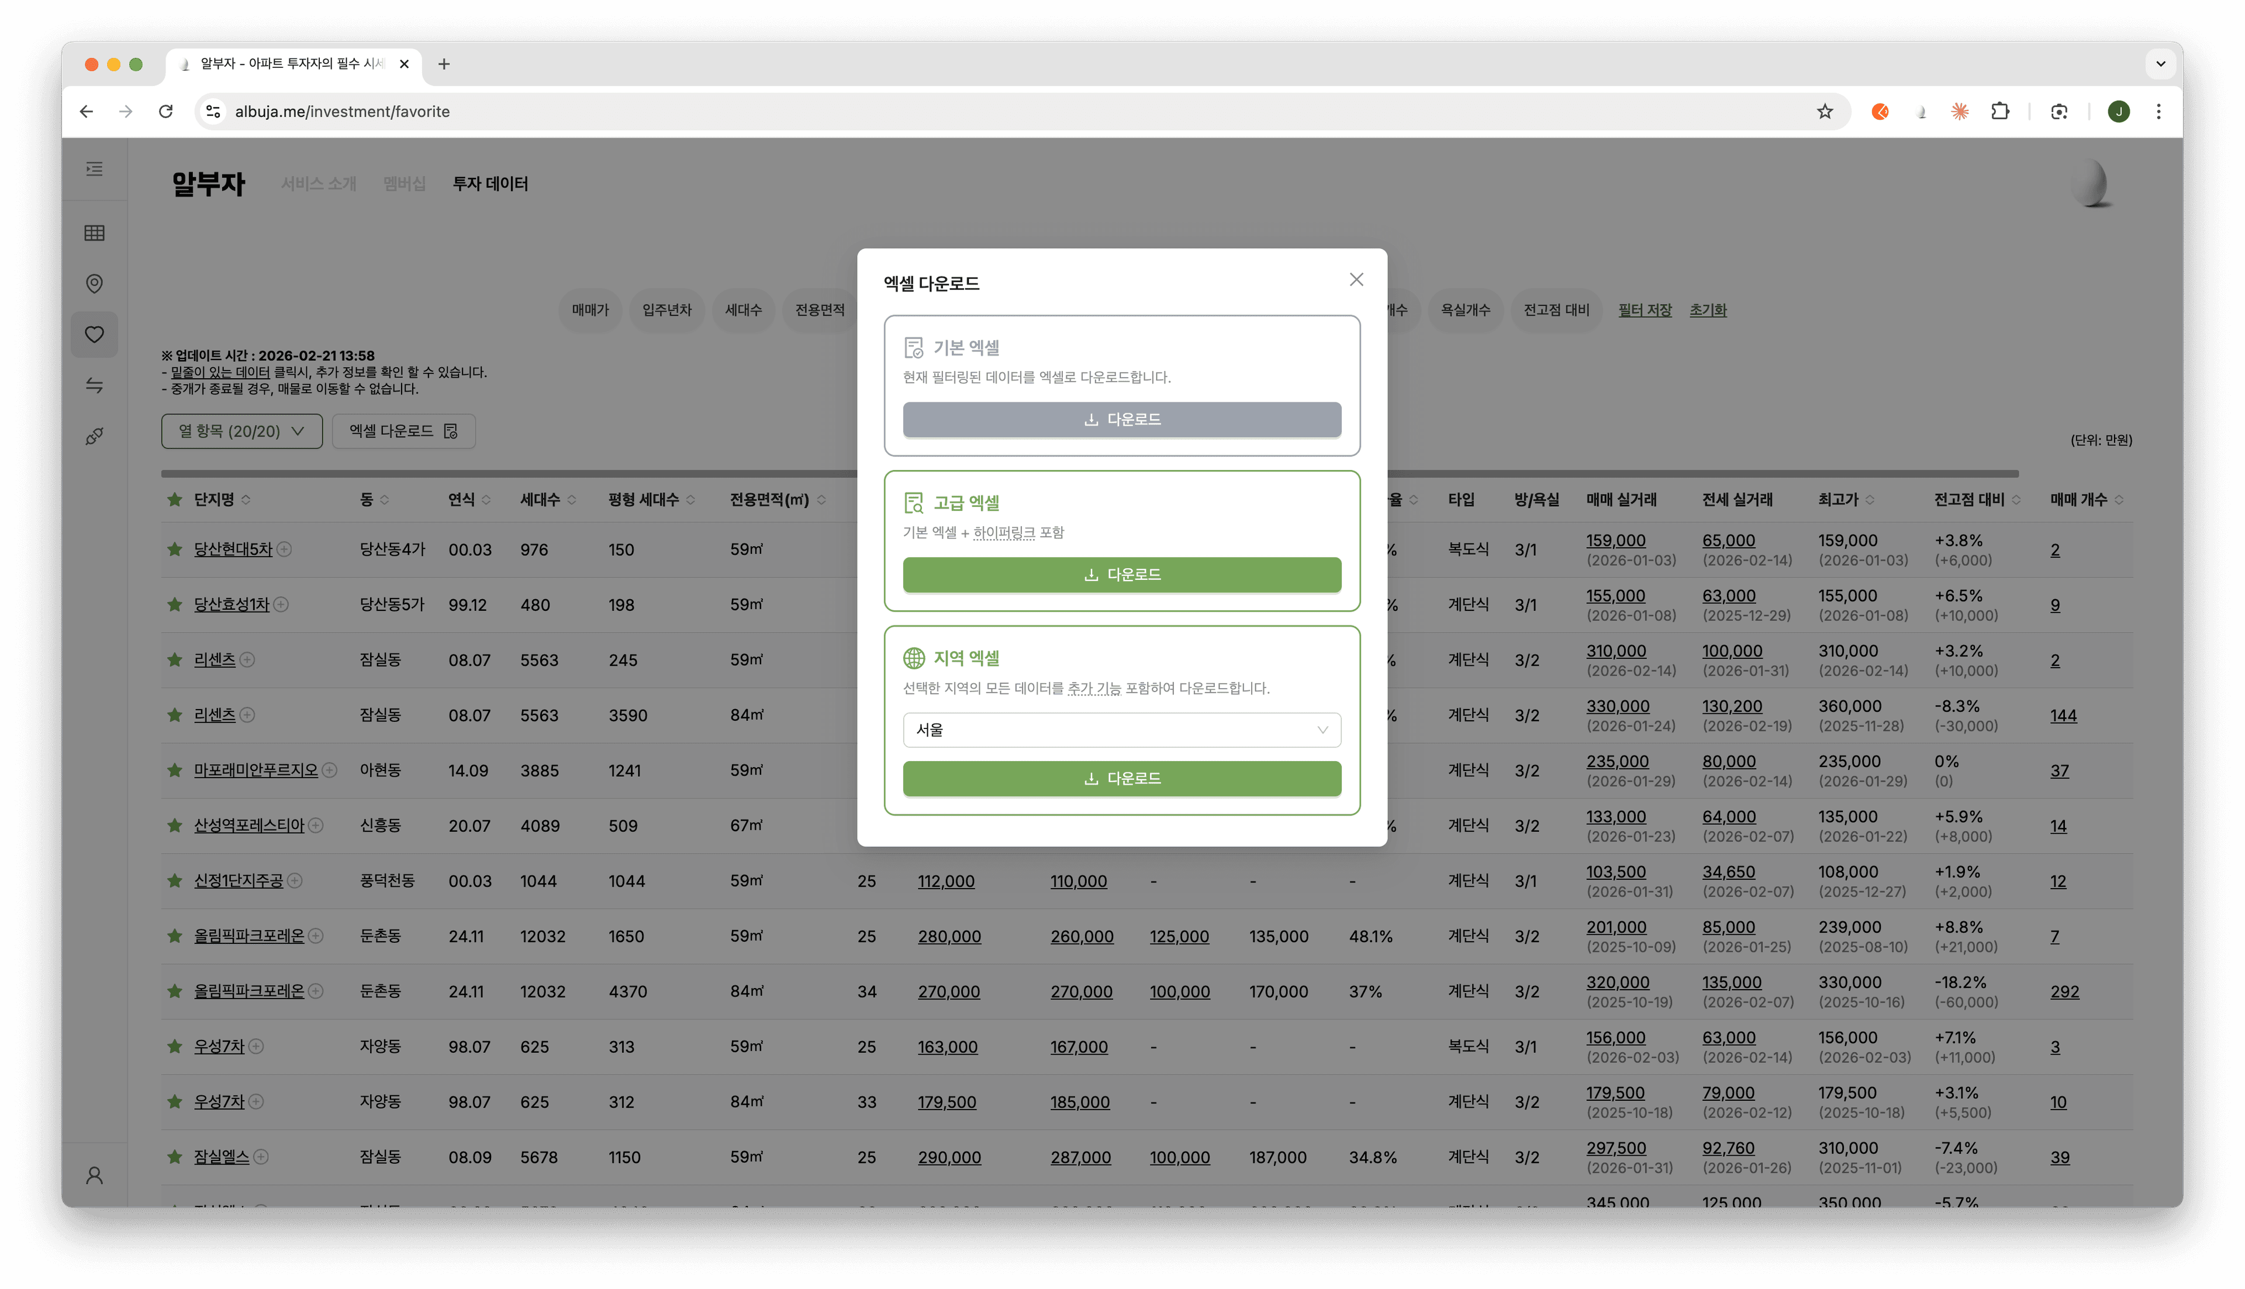Open the 입주년차 filter chip
The height and width of the screenshot is (1289, 2245).
(x=666, y=310)
